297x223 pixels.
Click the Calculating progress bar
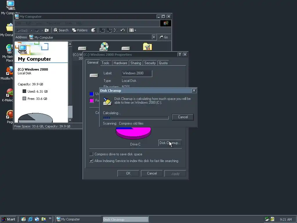(136, 118)
